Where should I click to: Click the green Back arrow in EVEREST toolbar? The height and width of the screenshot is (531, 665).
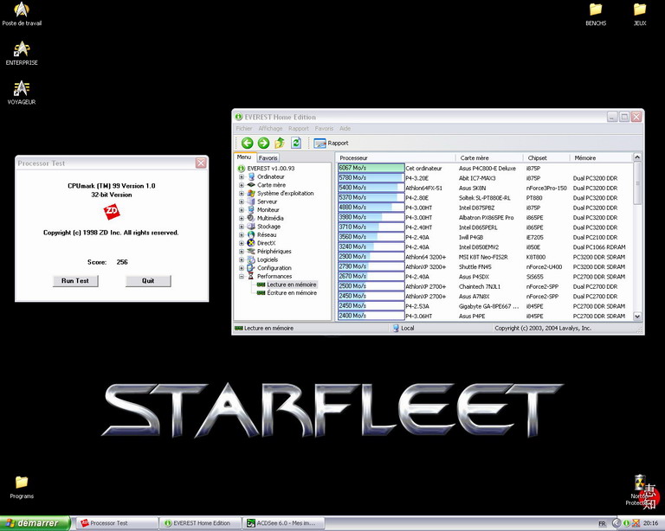(x=248, y=143)
